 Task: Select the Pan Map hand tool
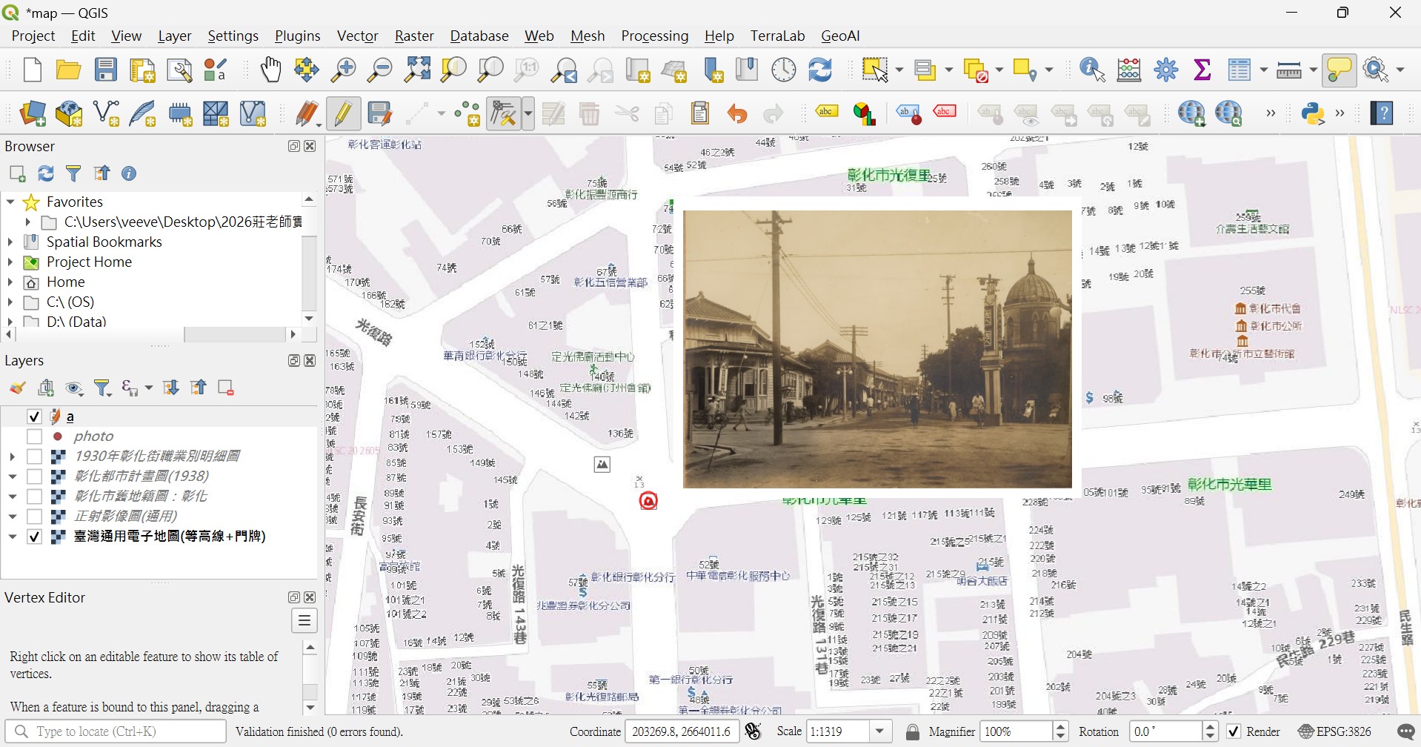tap(270, 70)
